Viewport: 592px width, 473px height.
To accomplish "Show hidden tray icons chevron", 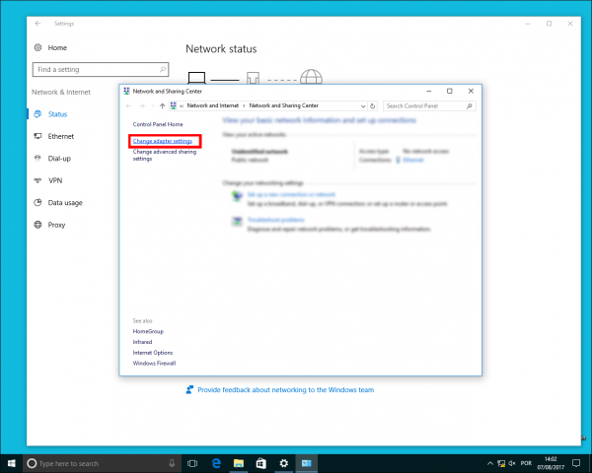I will click(x=490, y=463).
